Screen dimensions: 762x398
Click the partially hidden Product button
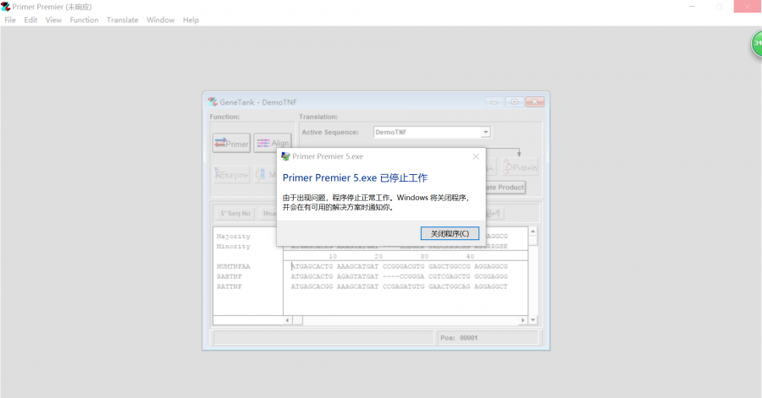point(505,187)
